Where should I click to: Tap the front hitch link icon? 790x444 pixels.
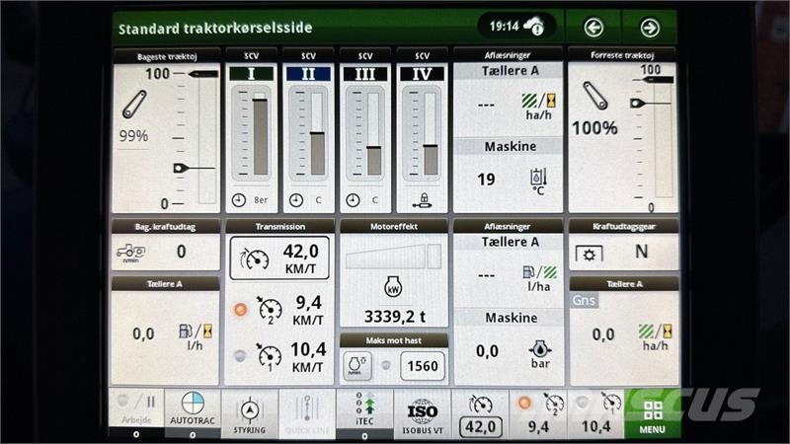point(595,96)
